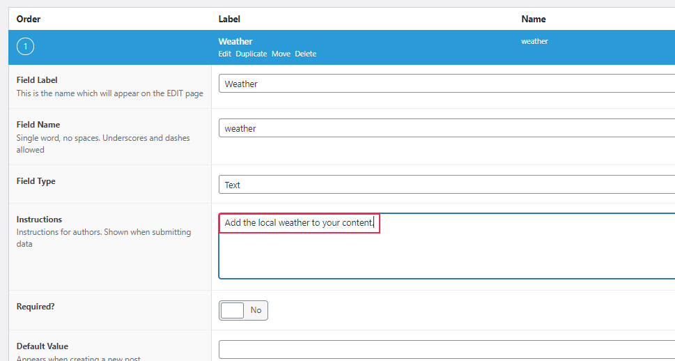
Task: Toggle the Required switch showing No
Action: coord(243,310)
